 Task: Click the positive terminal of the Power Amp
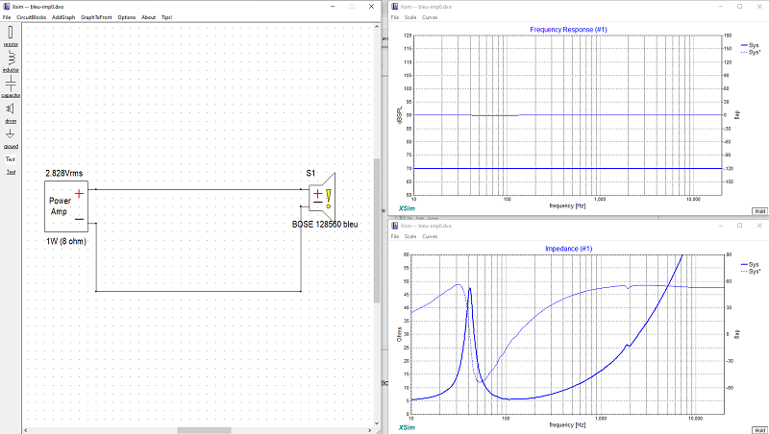(x=79, y=194)
